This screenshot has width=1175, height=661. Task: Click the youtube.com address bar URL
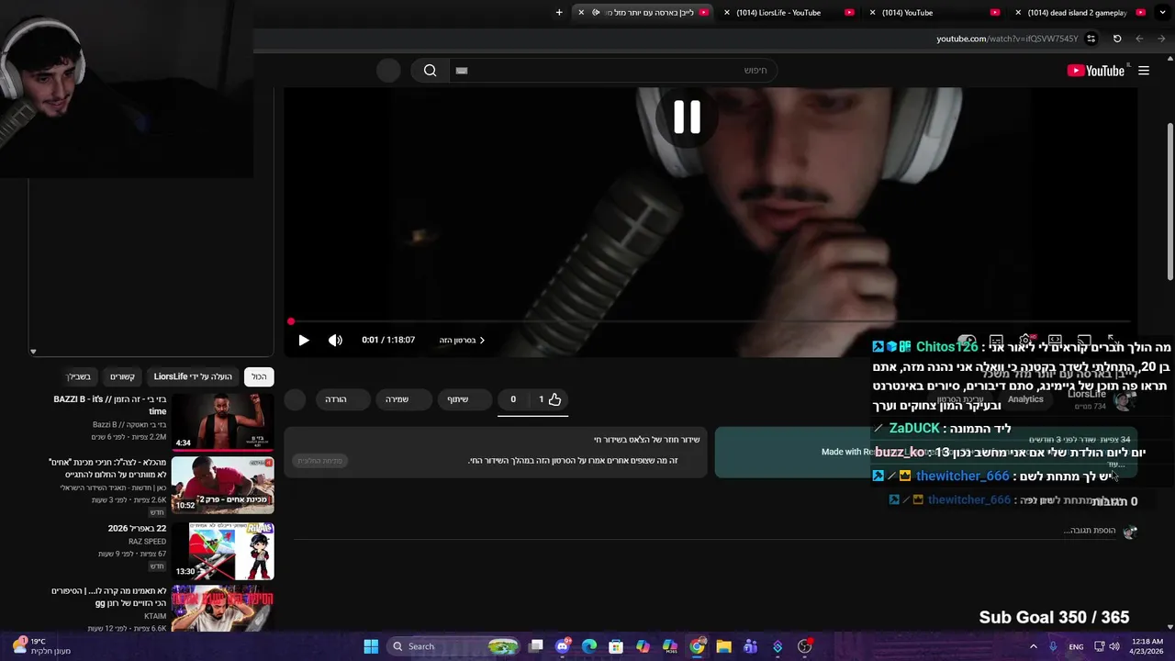[x=1007, y=39]
